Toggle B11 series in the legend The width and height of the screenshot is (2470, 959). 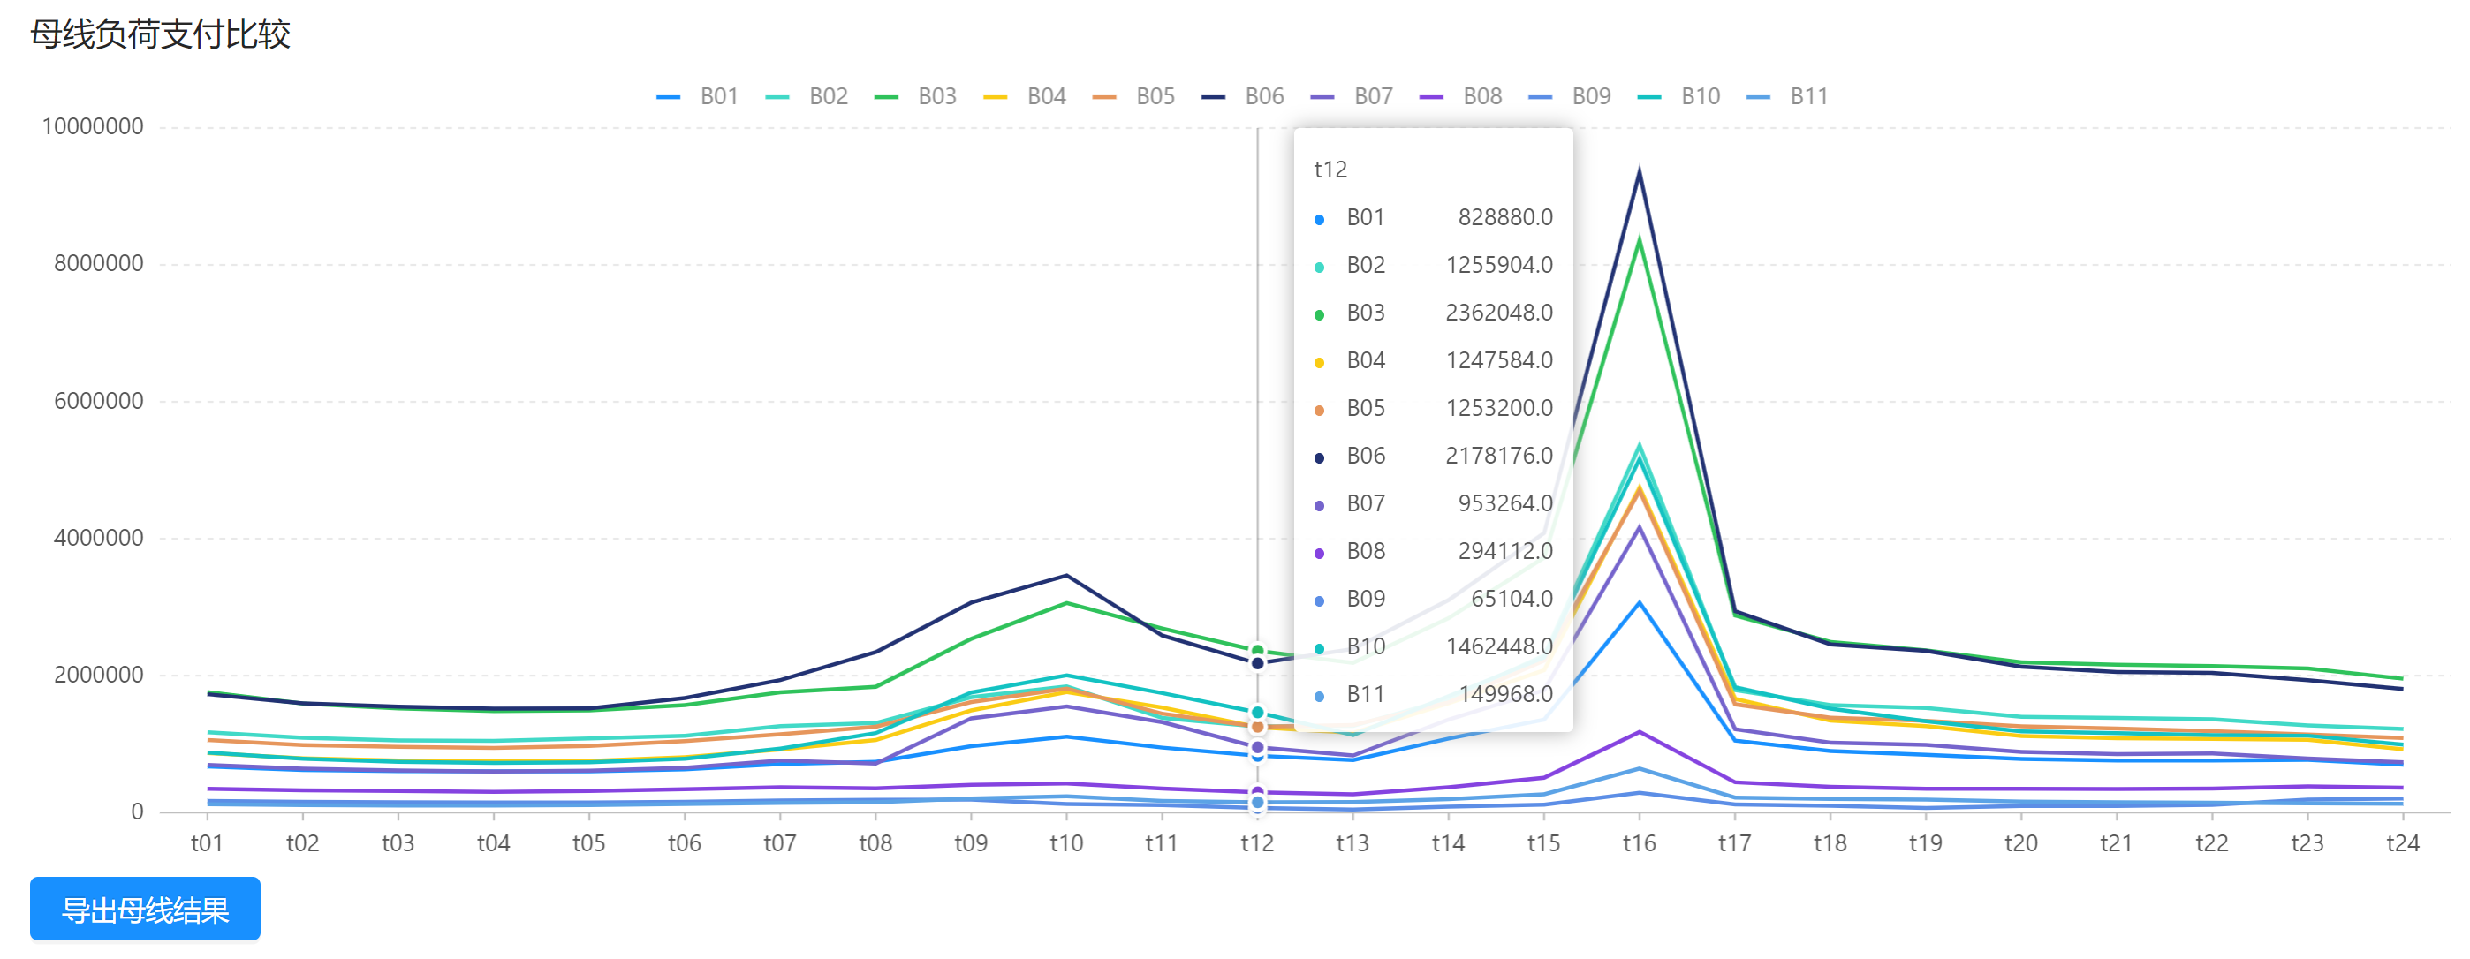1787,97
